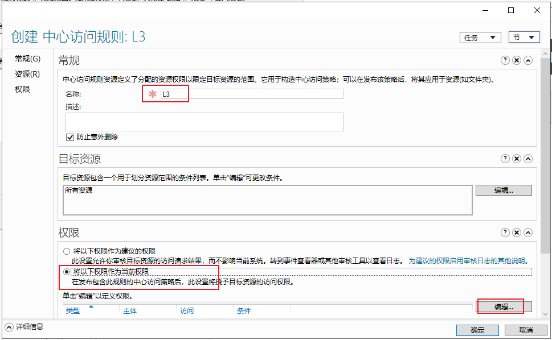
Task: Collapse the 权限 section chevron
Action: pyautogui.click(x=528, y=233)
